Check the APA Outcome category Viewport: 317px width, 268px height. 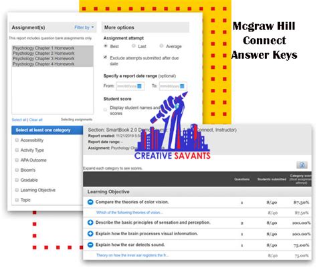point(17,160)
